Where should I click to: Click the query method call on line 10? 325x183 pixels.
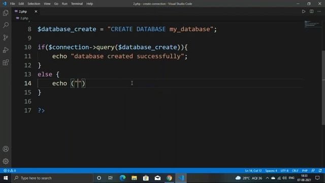pos(105,47)
